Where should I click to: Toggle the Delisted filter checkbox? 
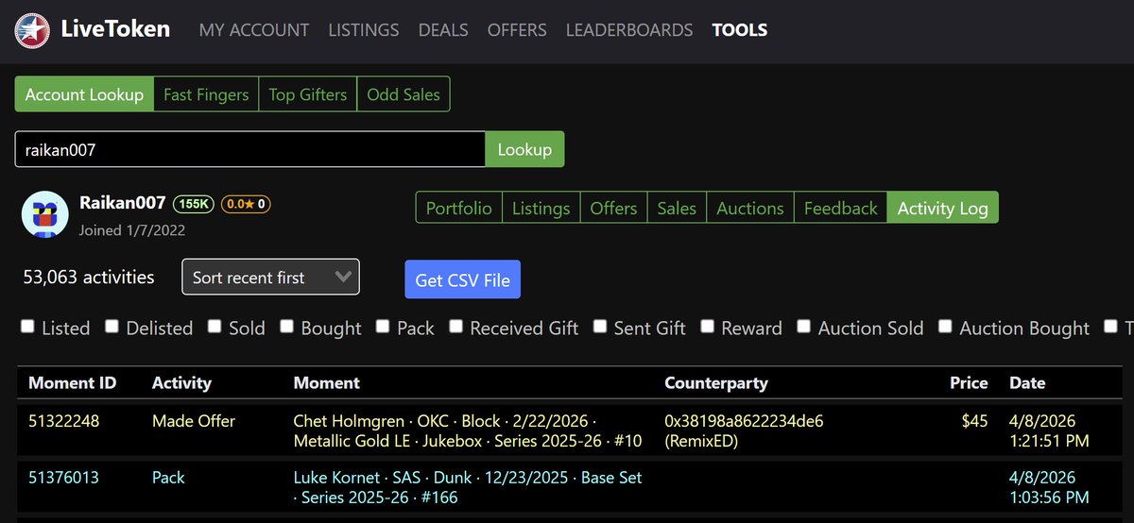point(112,327)
